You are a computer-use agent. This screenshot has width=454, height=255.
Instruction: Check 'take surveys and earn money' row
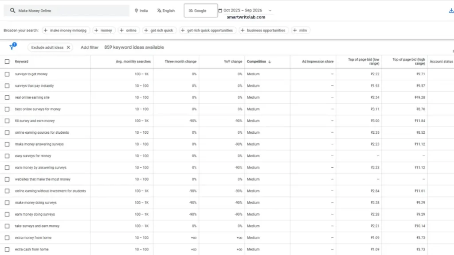[7, 226]
